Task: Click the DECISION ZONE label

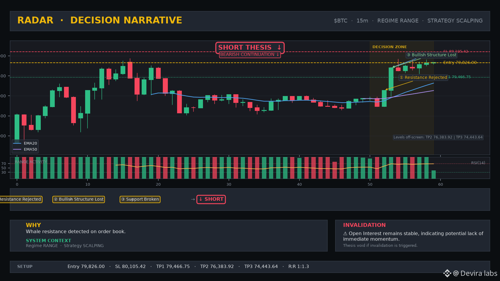Action: pyautogui.click(x=390, y=47)
